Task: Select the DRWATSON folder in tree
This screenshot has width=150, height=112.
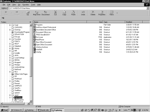Action: (17, 34)
